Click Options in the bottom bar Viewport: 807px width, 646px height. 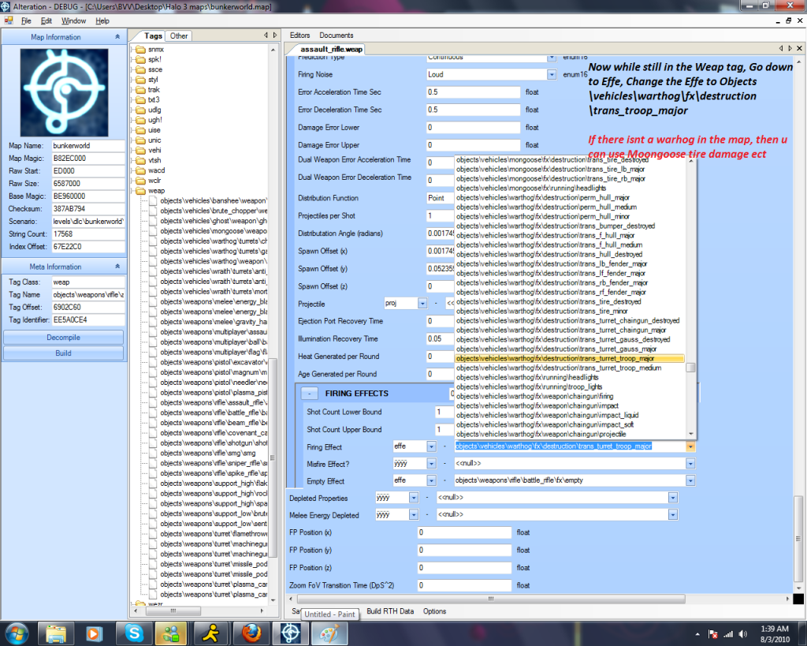coord(434,611)
